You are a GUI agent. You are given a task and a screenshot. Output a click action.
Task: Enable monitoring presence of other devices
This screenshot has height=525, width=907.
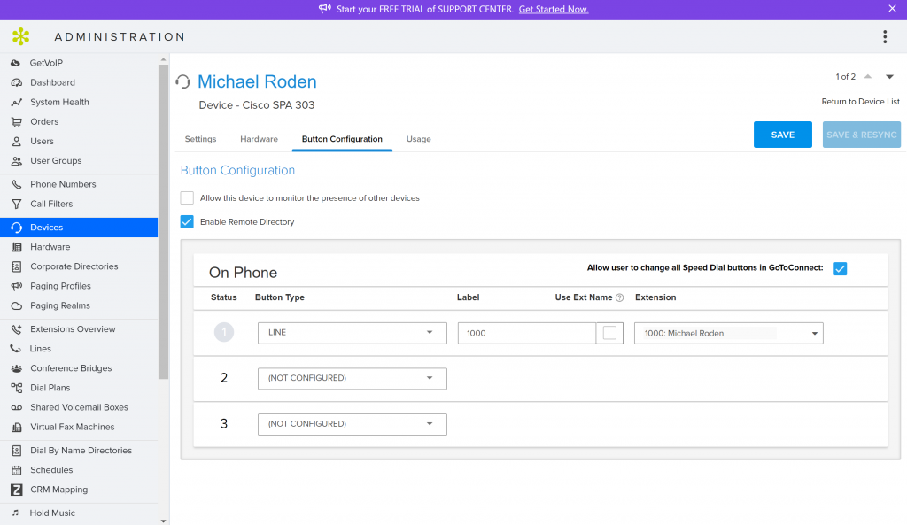click(x=187, y=197)
